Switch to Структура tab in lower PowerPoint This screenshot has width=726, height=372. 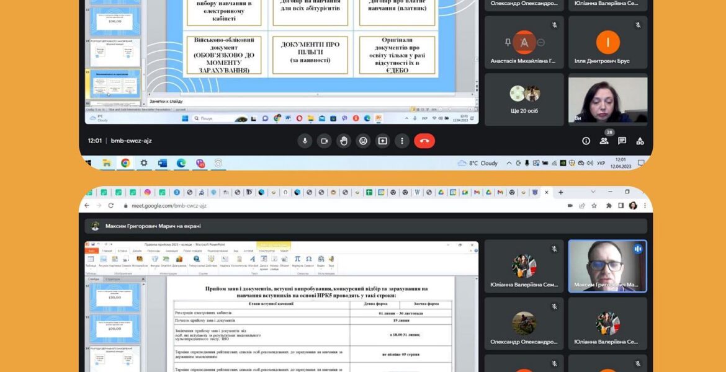pos(112,279)
